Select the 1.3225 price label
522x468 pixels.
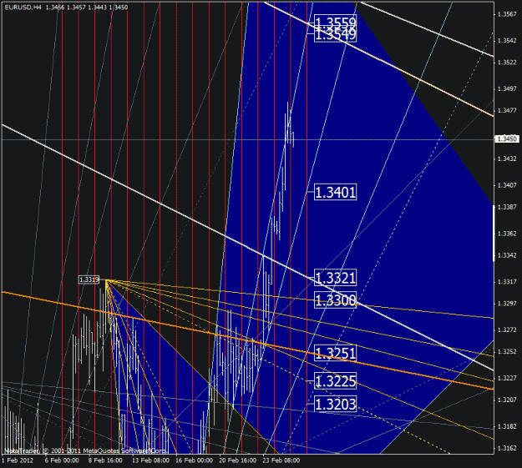(x=335, y=381)
